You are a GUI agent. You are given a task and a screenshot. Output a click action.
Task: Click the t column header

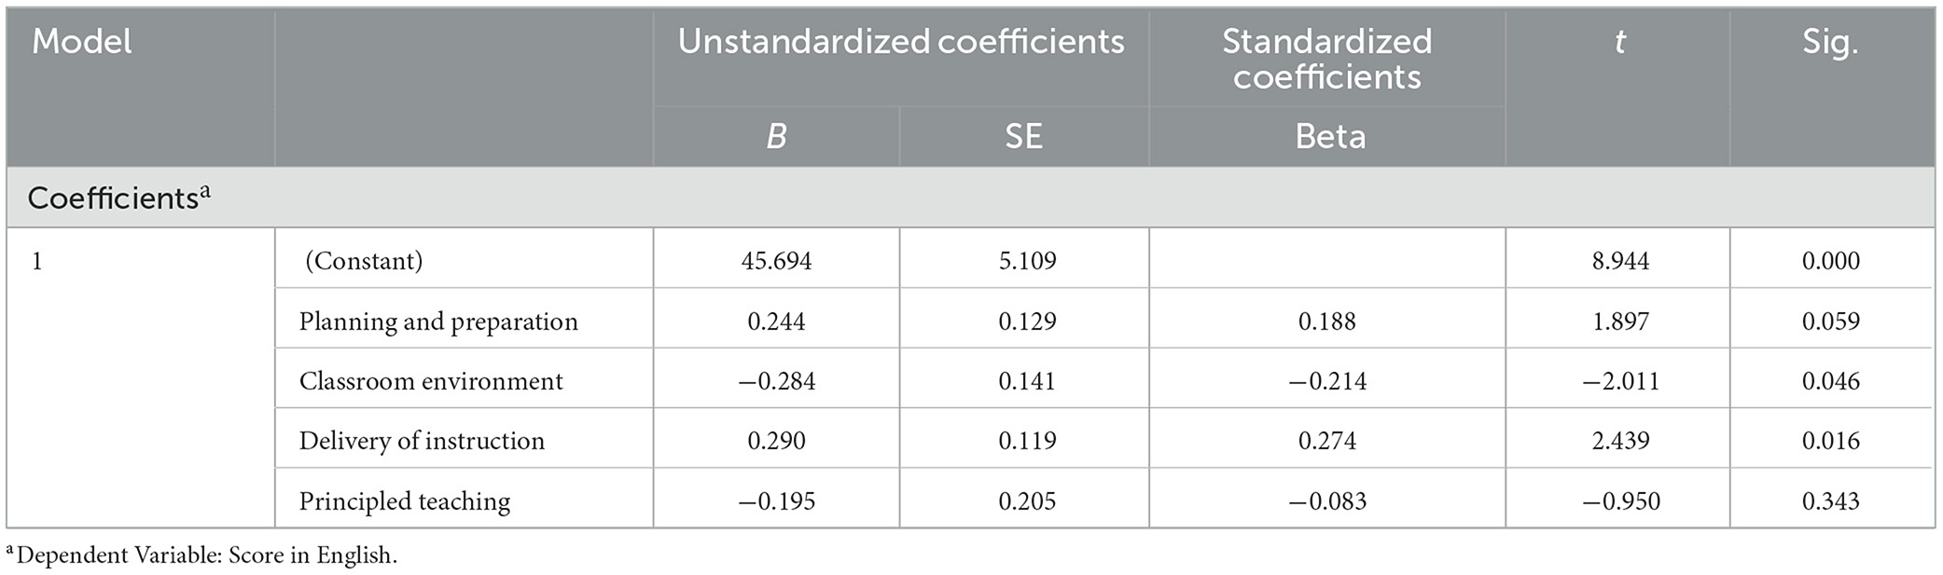[x=1619, y=42]
